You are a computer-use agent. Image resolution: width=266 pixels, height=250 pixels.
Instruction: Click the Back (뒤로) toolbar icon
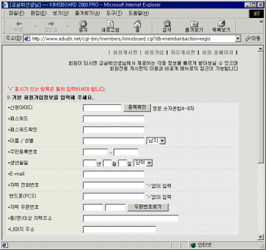[19, 26]
